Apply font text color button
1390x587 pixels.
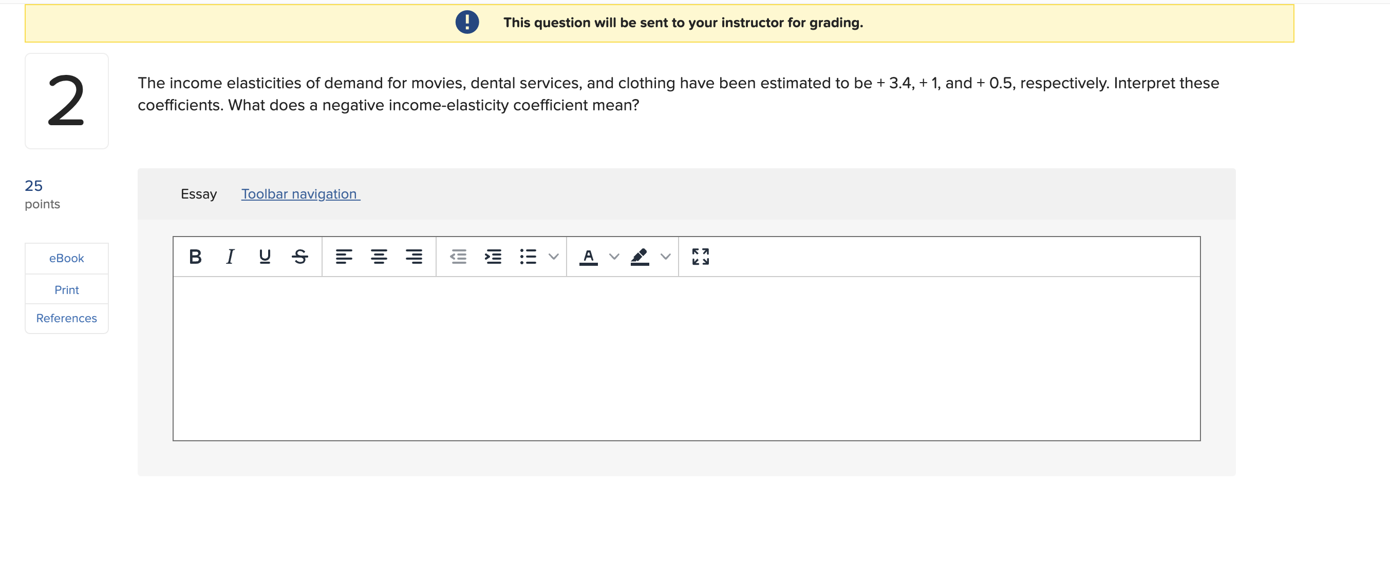pyautogui.click(x=589, y=257)
